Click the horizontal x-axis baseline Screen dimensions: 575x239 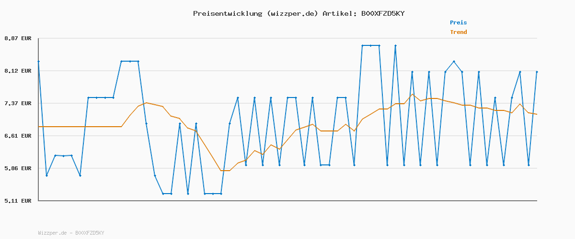coord(287,200)
